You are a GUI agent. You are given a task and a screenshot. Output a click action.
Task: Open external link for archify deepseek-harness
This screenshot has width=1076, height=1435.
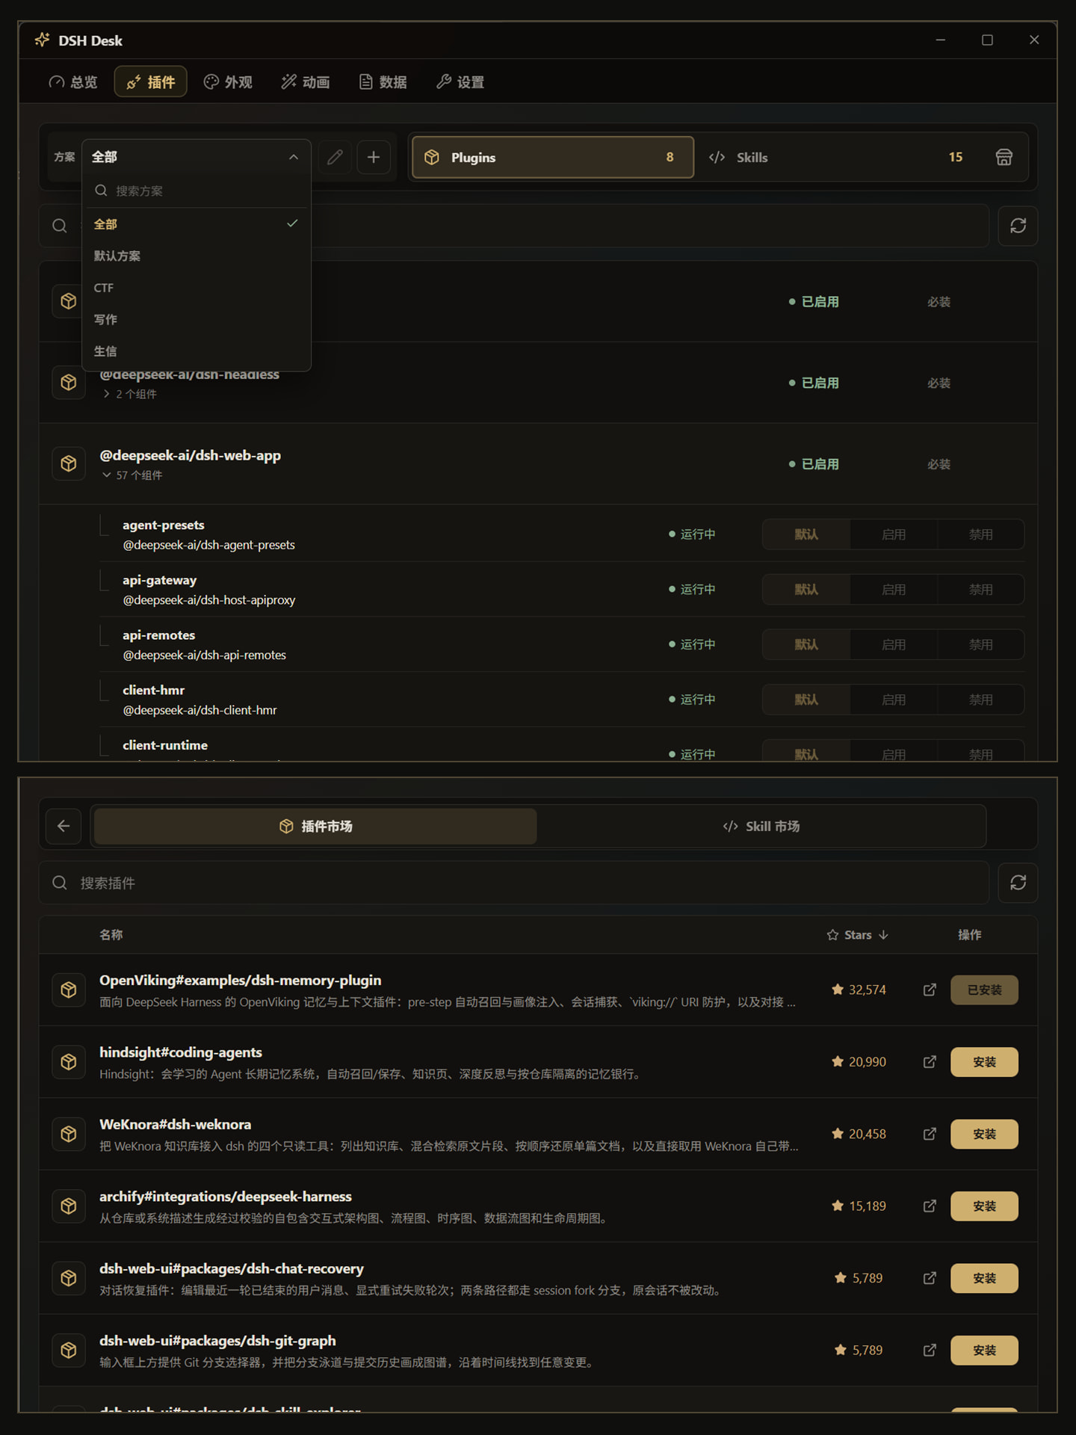point(930,1206)
